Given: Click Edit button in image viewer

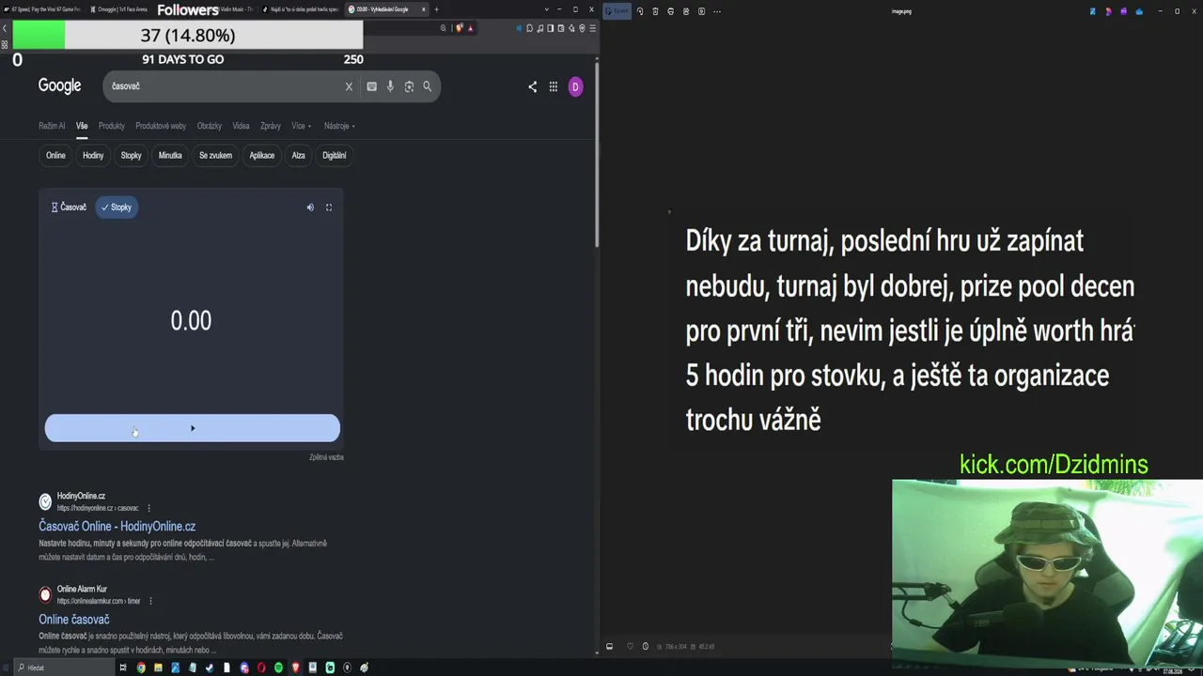Looking at the screenshot, I should [617, 11].
